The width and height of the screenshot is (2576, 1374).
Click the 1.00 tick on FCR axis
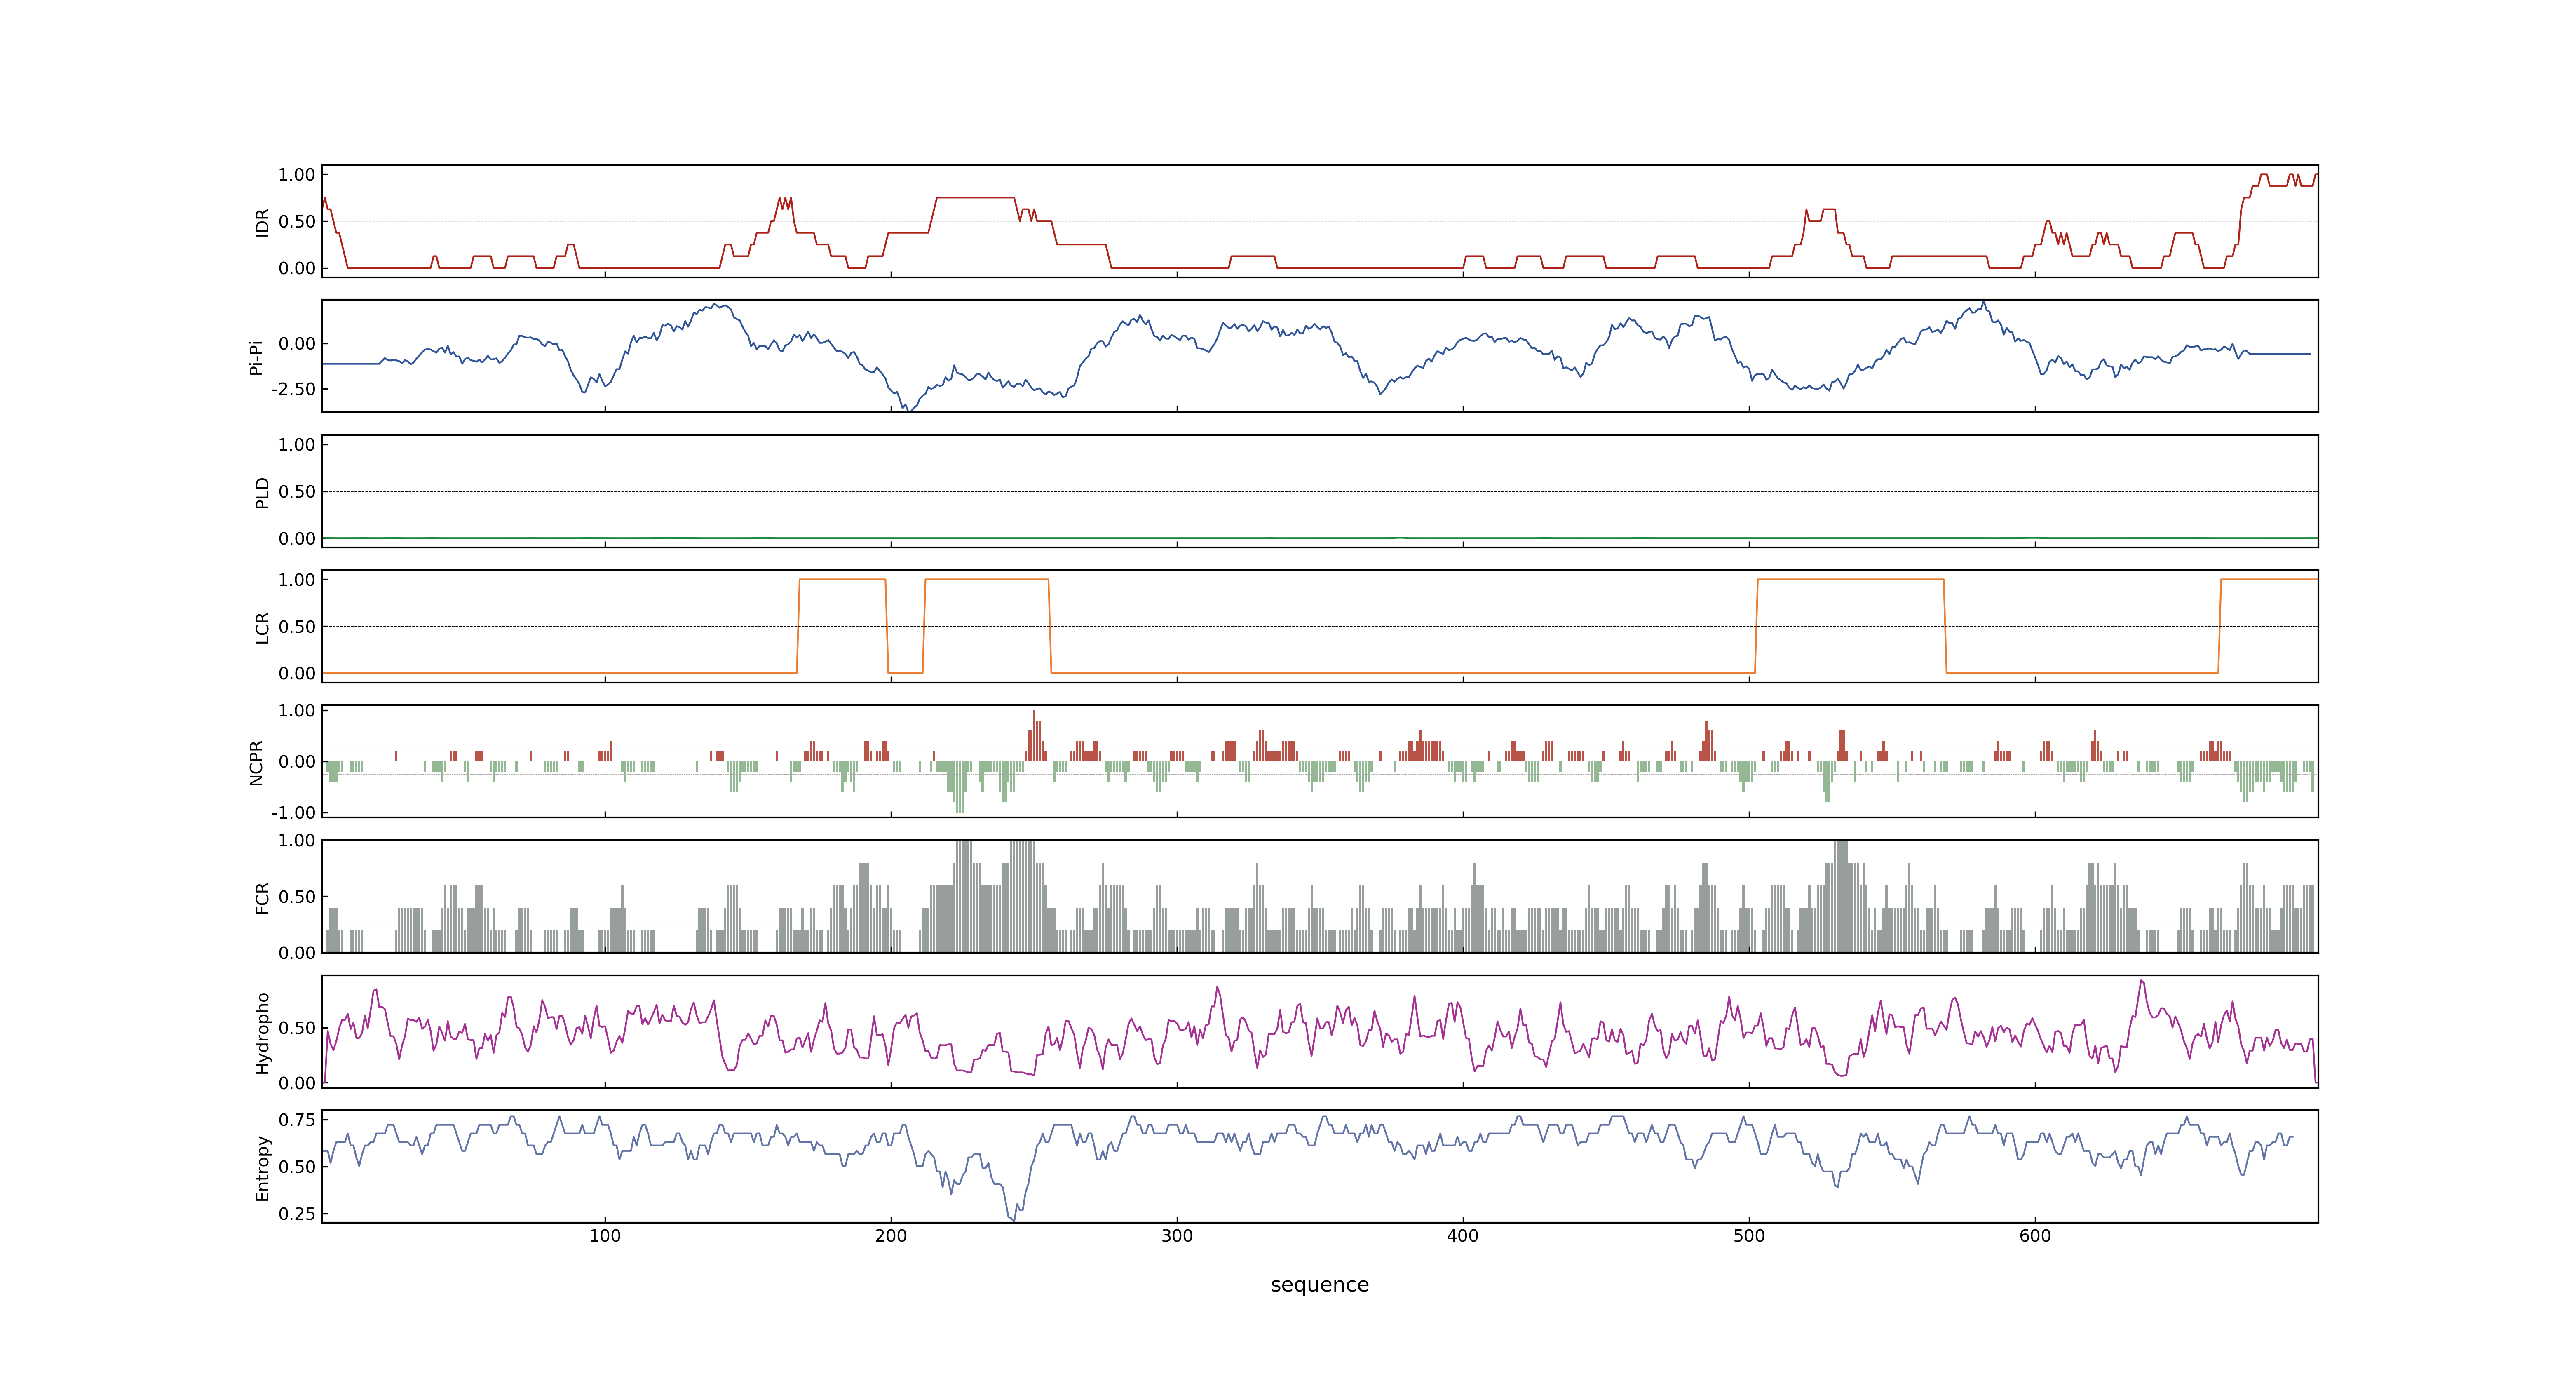297,841
